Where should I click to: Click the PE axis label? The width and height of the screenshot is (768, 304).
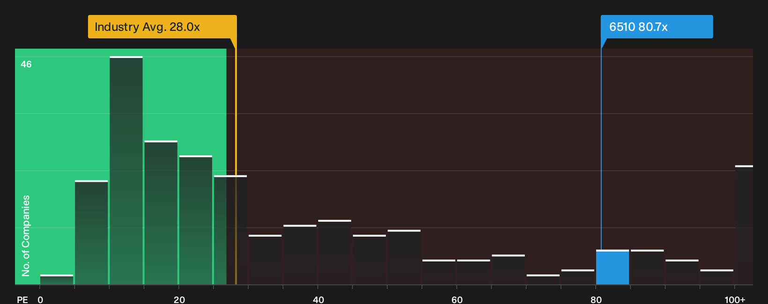pos(22,299)
